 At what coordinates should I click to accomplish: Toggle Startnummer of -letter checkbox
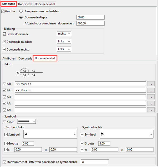4,162
